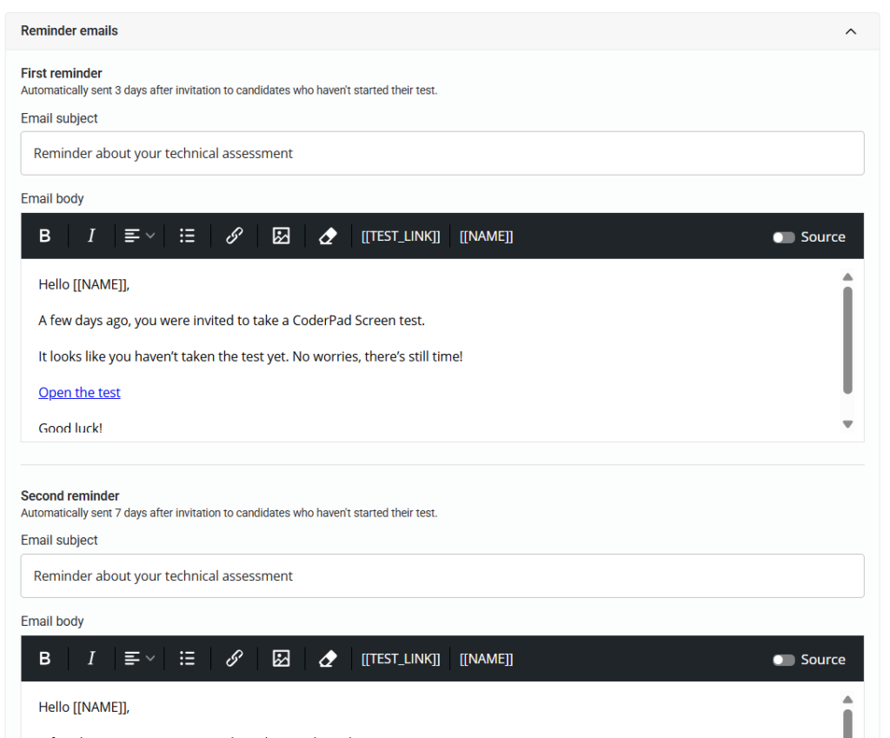Image resolution: width=890 pixels, height=738 pixels.
Task: Insert an image into the second email body
Action: pyautogui.click(x=281, y=658)
